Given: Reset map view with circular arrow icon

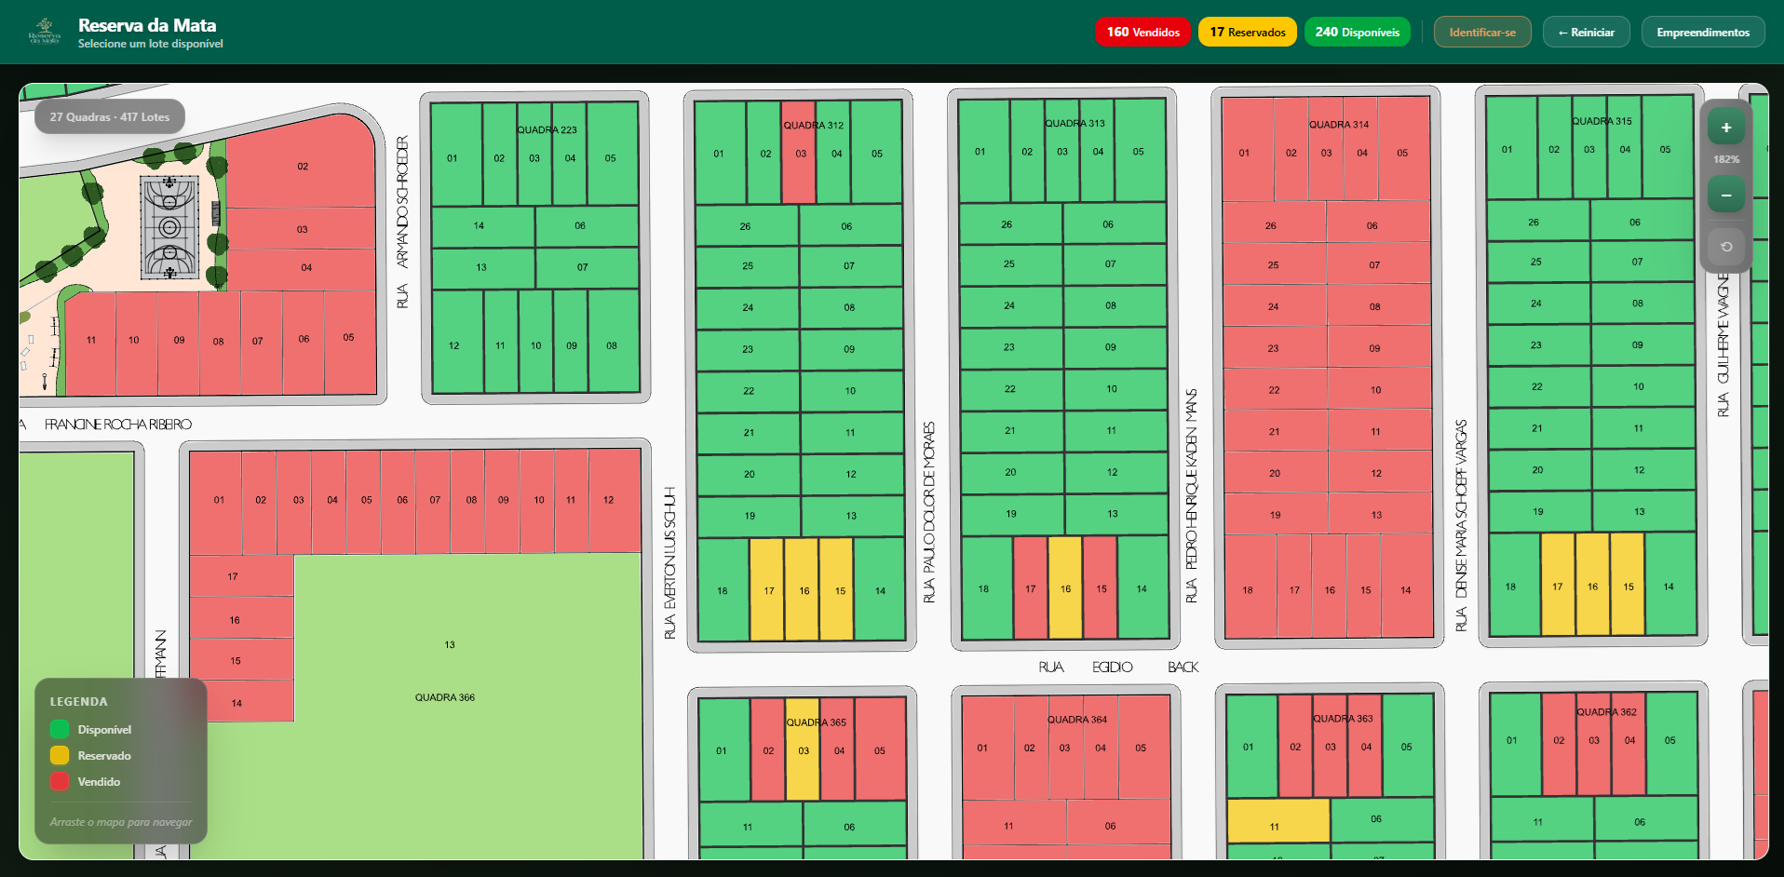Looking at the screenshot, I should point(1725,247).
